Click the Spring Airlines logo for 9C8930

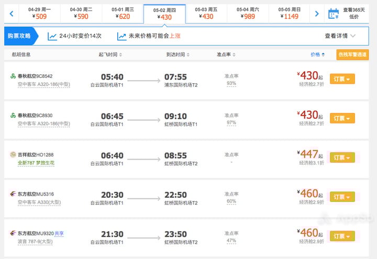click(13, 116)
